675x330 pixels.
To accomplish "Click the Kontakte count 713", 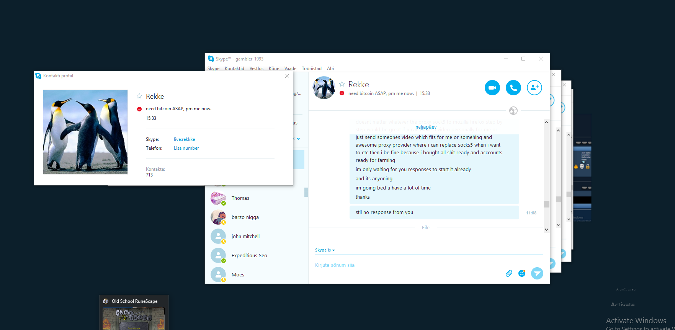I will pyautogui.click(x=149, y=175).
